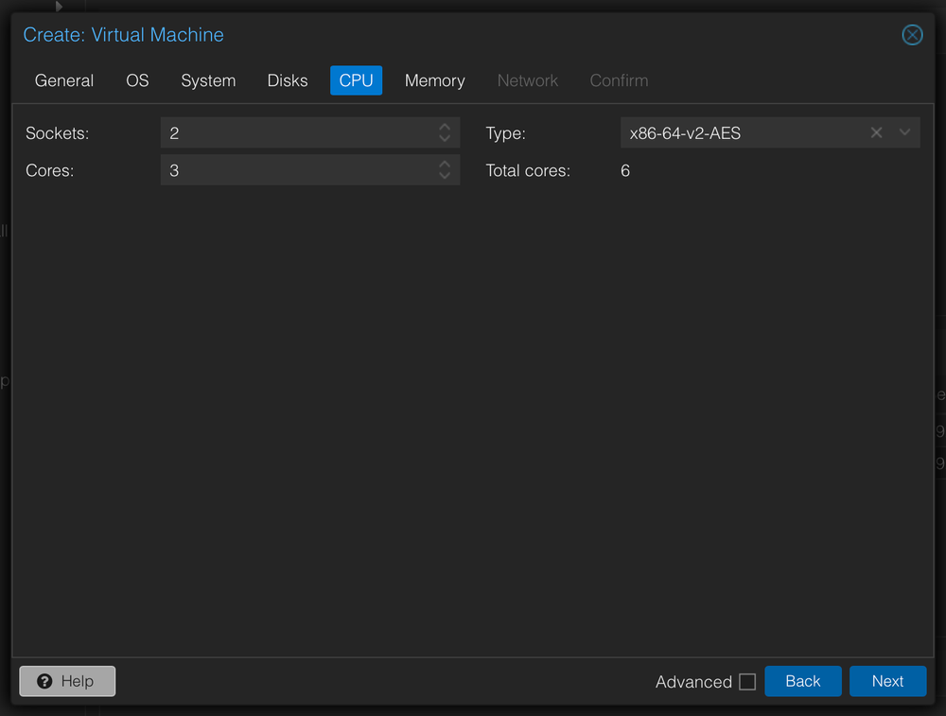Clear the x86-64-v2-AES CPU type selection
946x716 pixels.
876,132
